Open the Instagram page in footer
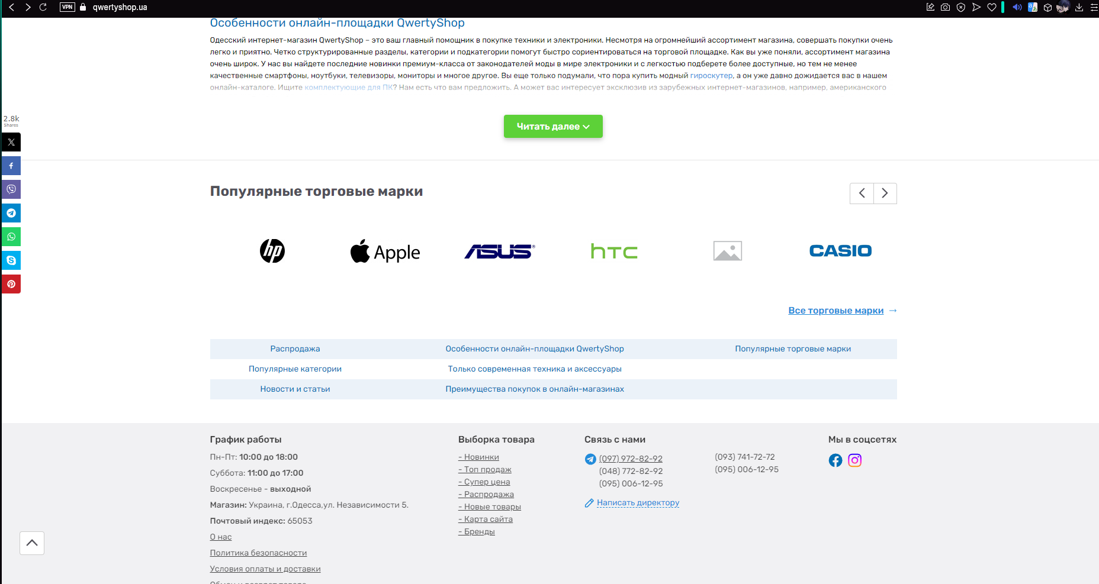The width and height of the screenshot is (1099, 584). (x=854, y=460)
